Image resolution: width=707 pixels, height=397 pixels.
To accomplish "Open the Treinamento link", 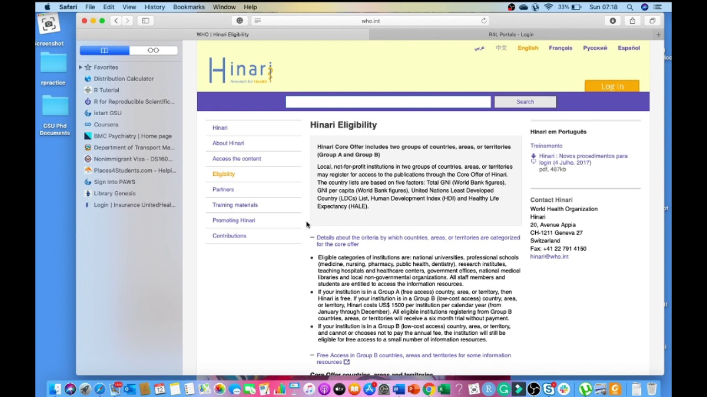I will pos(546,146).
